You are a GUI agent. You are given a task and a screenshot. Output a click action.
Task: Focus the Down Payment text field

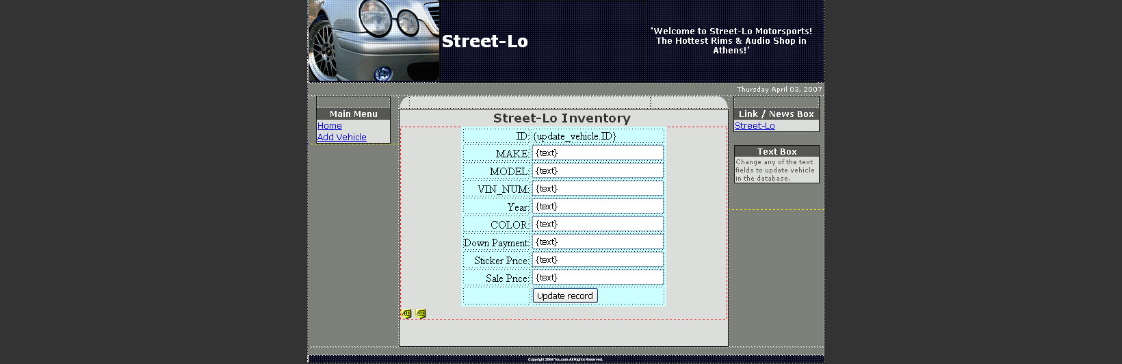click(598, 242)
